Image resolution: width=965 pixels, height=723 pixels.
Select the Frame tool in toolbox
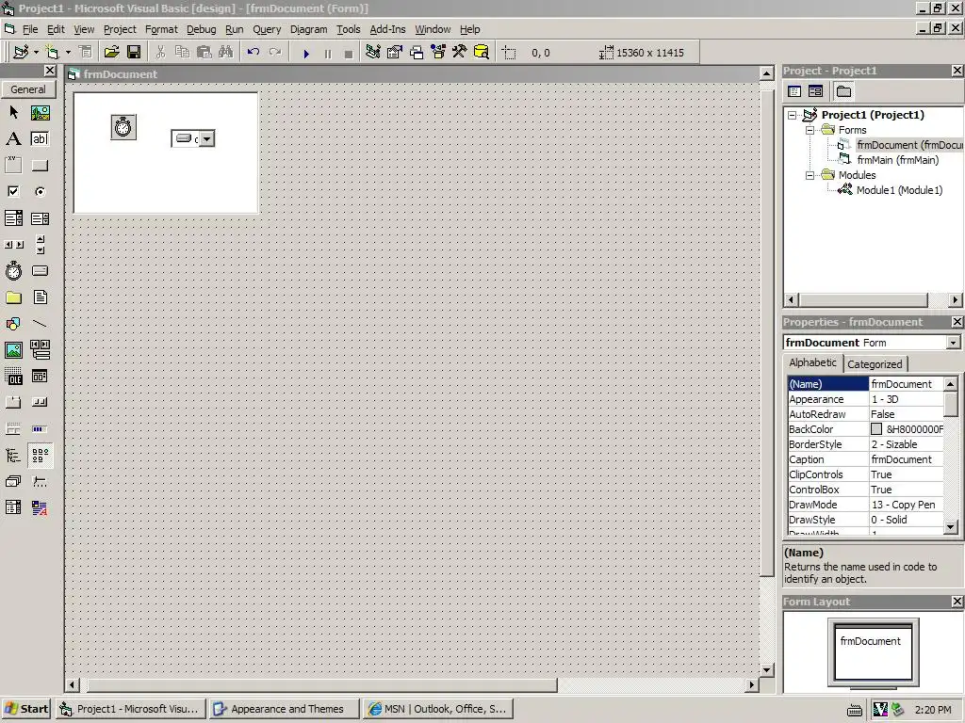13,166
